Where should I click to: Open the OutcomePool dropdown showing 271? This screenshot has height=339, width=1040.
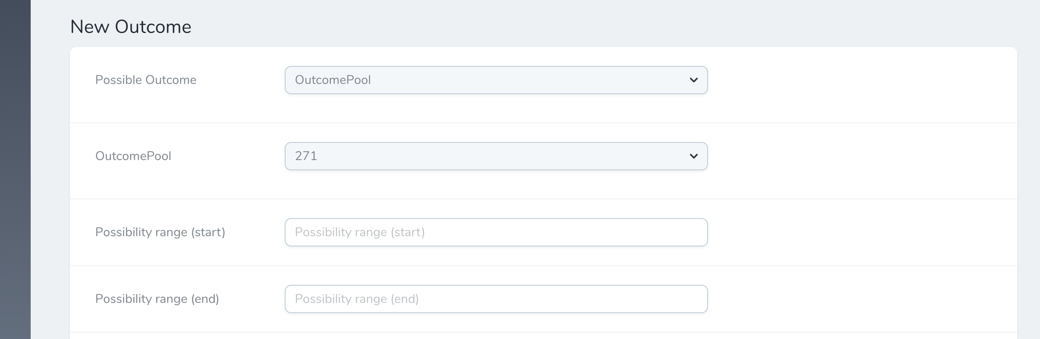(x=496, y=156)
